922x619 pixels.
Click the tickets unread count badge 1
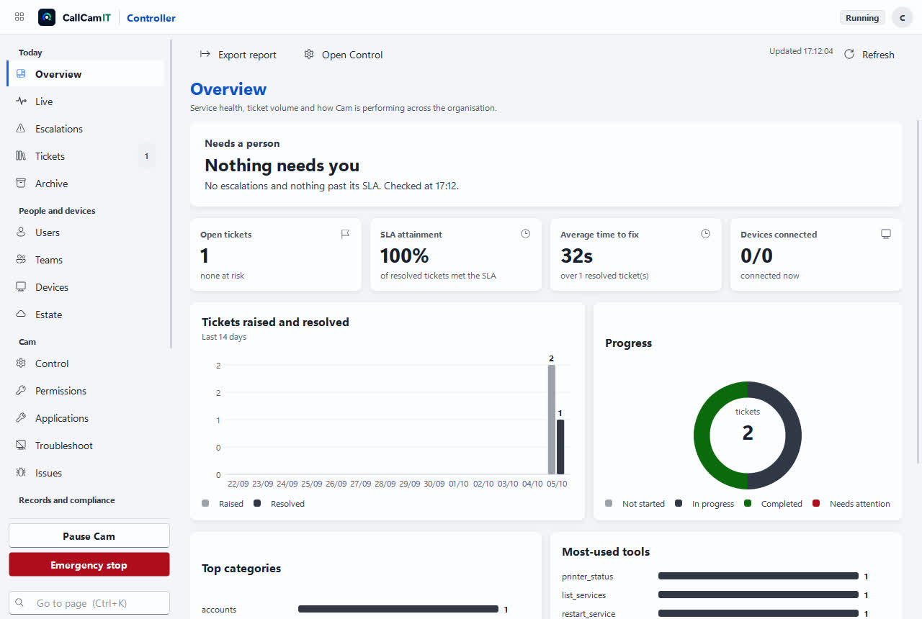pos(146,156)
